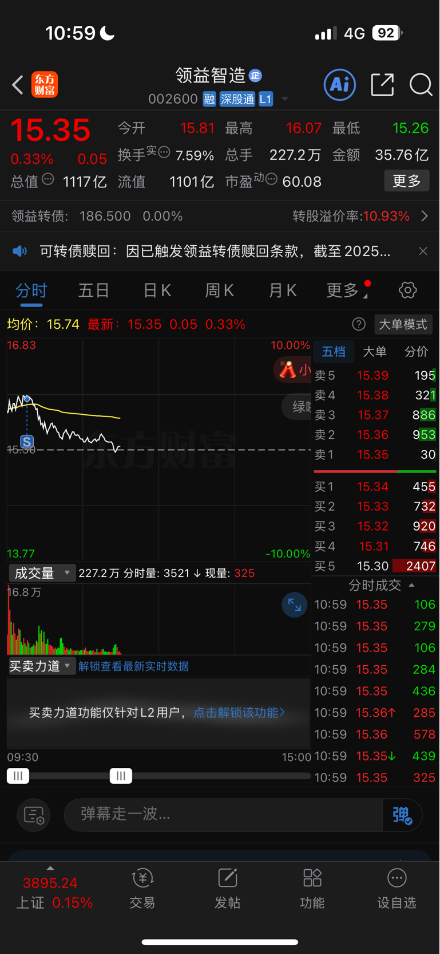Tap 买1 price 15.34 row
This screenshot has height=954, width=440.
375,486
